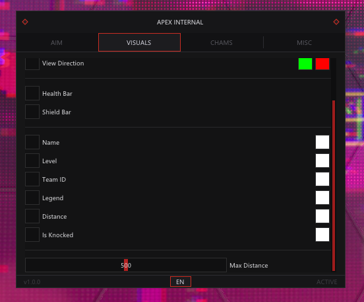
Task: Tick the Is Knocked checkbox
Action: coord(32,235)
